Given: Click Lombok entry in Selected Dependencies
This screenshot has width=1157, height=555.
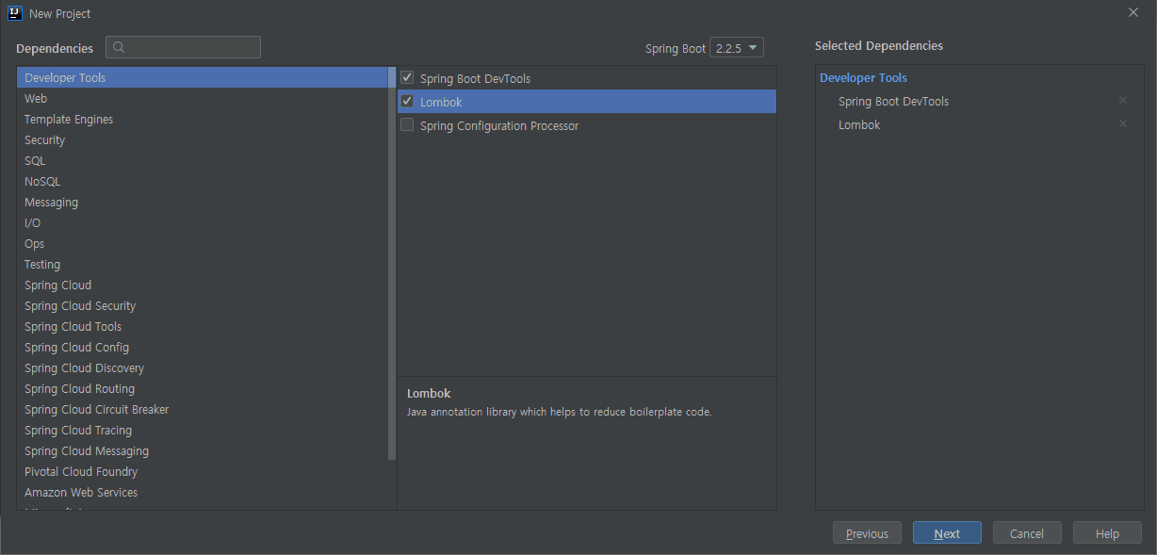Looking at the screenshot, I should [x=859, y=124].
